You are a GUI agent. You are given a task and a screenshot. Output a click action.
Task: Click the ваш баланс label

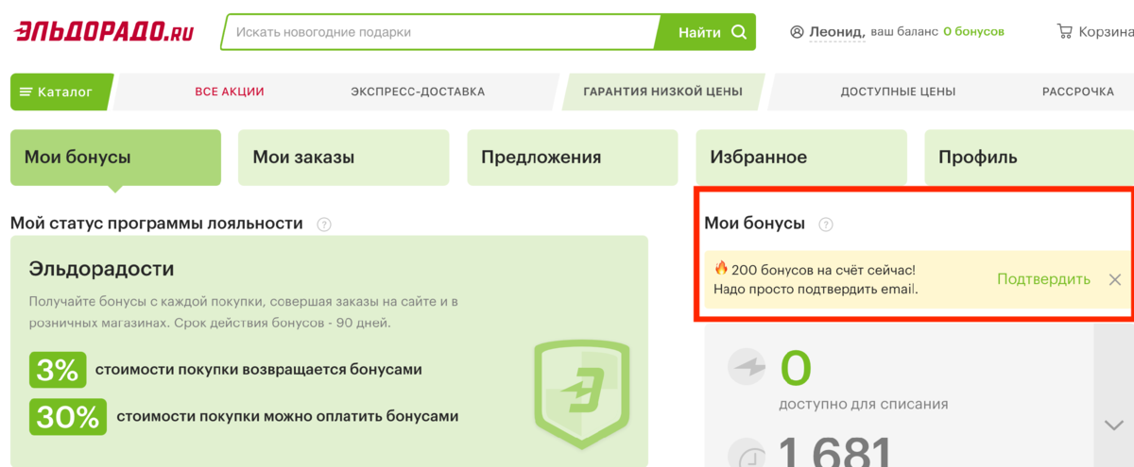tap(903, 32)
